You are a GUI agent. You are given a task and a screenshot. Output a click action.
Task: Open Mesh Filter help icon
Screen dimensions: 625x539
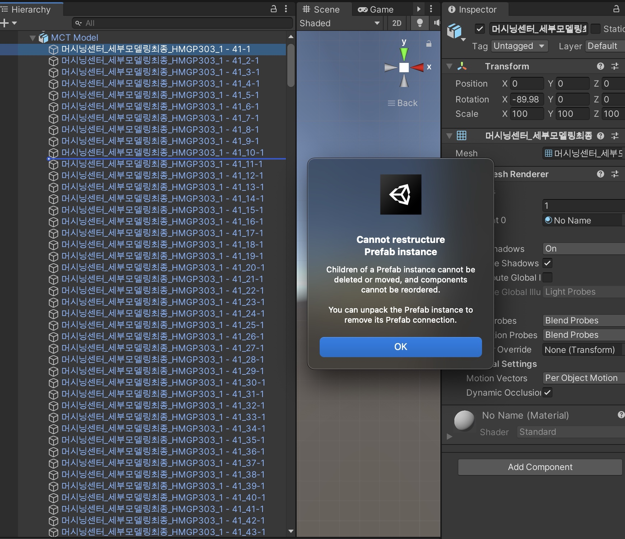pos(600,136)
